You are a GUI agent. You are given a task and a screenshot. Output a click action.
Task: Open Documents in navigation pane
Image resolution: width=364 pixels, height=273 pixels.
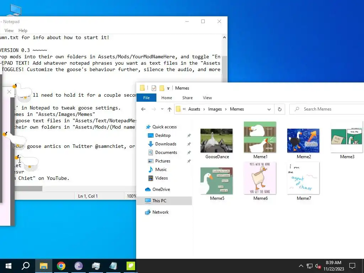point(166,152)
